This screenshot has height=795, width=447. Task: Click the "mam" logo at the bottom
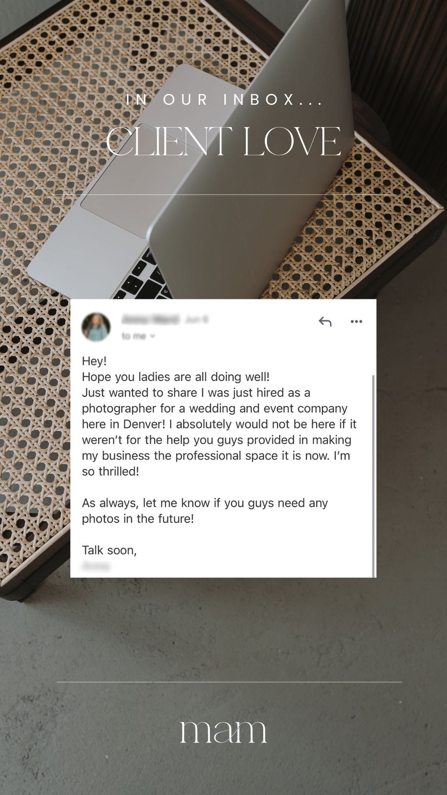[x=223, y=732]
